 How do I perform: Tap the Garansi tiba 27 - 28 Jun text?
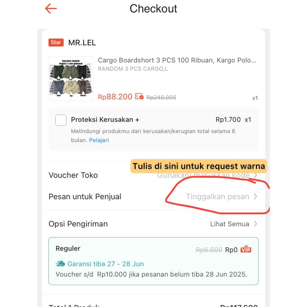(105, 264)
